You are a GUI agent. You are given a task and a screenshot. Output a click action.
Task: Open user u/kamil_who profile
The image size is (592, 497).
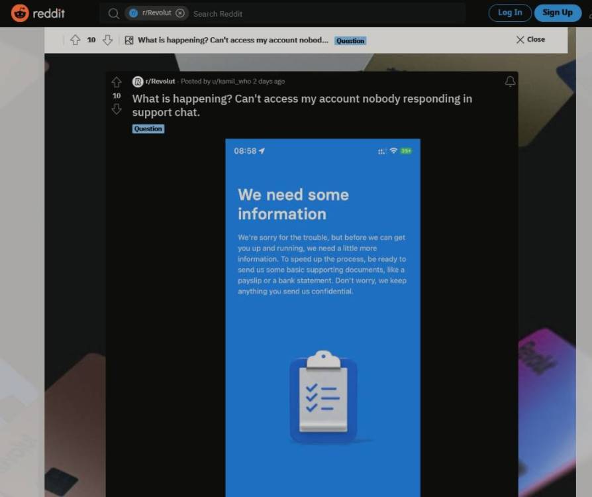coord(232,82)
